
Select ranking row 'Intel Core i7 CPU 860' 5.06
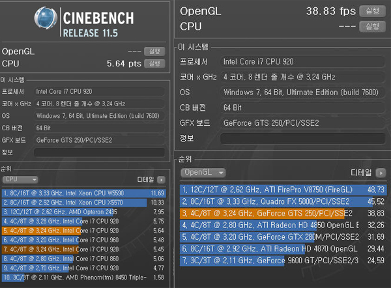84,259
